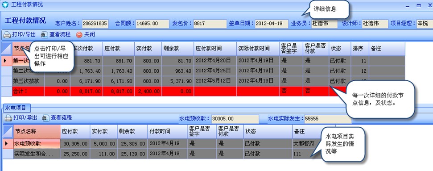
Task: Click the cell 25,139.00 in 水电 grid
Action: (x=132, y=154)
